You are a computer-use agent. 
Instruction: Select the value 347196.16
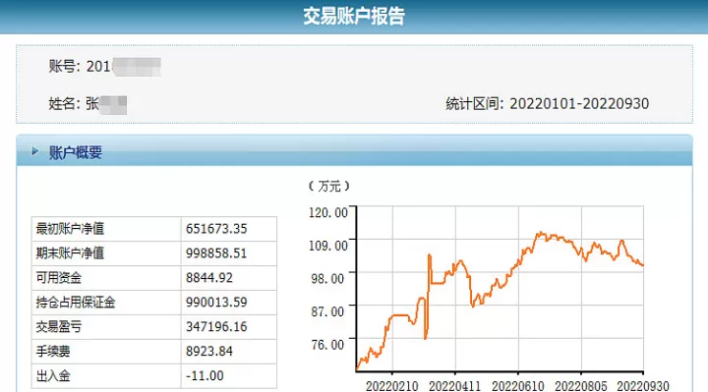pos(216,326)
